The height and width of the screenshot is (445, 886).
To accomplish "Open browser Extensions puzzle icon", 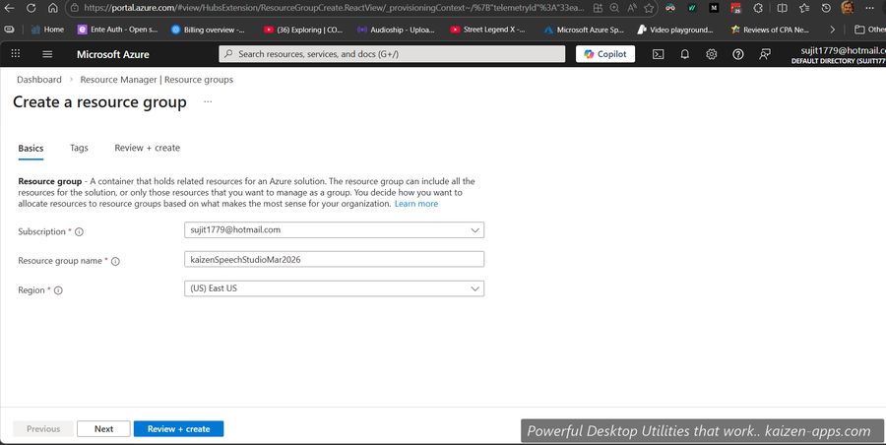I will [758, 8].
